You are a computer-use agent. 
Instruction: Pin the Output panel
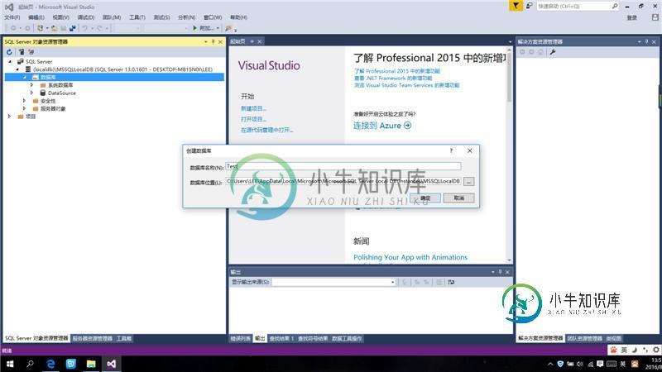[x=500, y=272]
